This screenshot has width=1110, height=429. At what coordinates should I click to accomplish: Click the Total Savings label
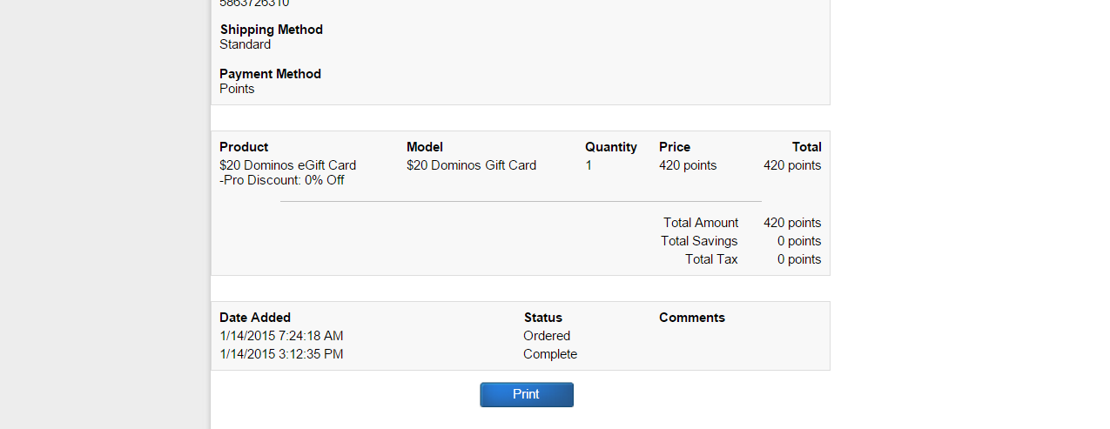699,241
